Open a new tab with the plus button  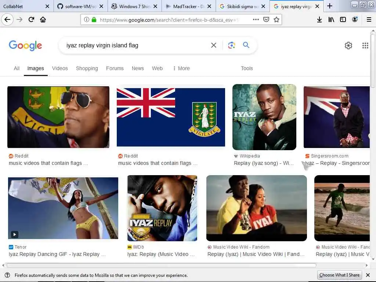(x=330, y=6)
